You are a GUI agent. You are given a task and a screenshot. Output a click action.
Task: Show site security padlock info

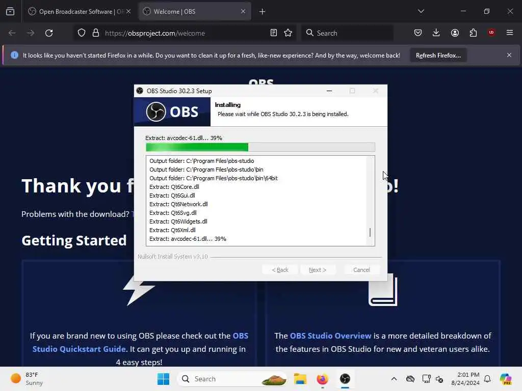[x=96, y=33]
